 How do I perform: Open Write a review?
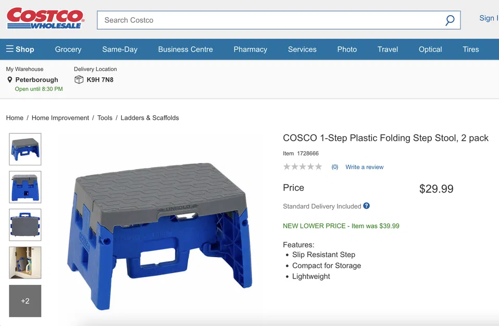tap(364, 167)
